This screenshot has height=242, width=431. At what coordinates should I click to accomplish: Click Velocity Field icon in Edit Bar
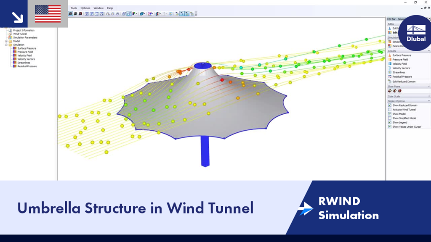[389, 64]
